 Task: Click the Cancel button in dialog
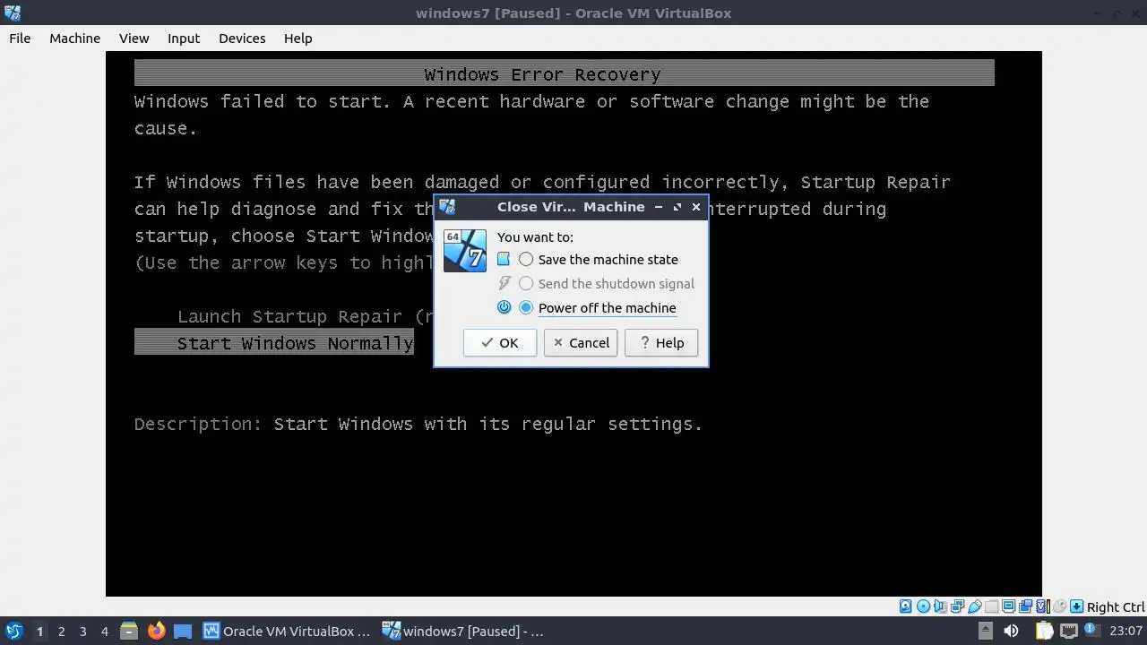pyautogui.click(x=581, y=342)
